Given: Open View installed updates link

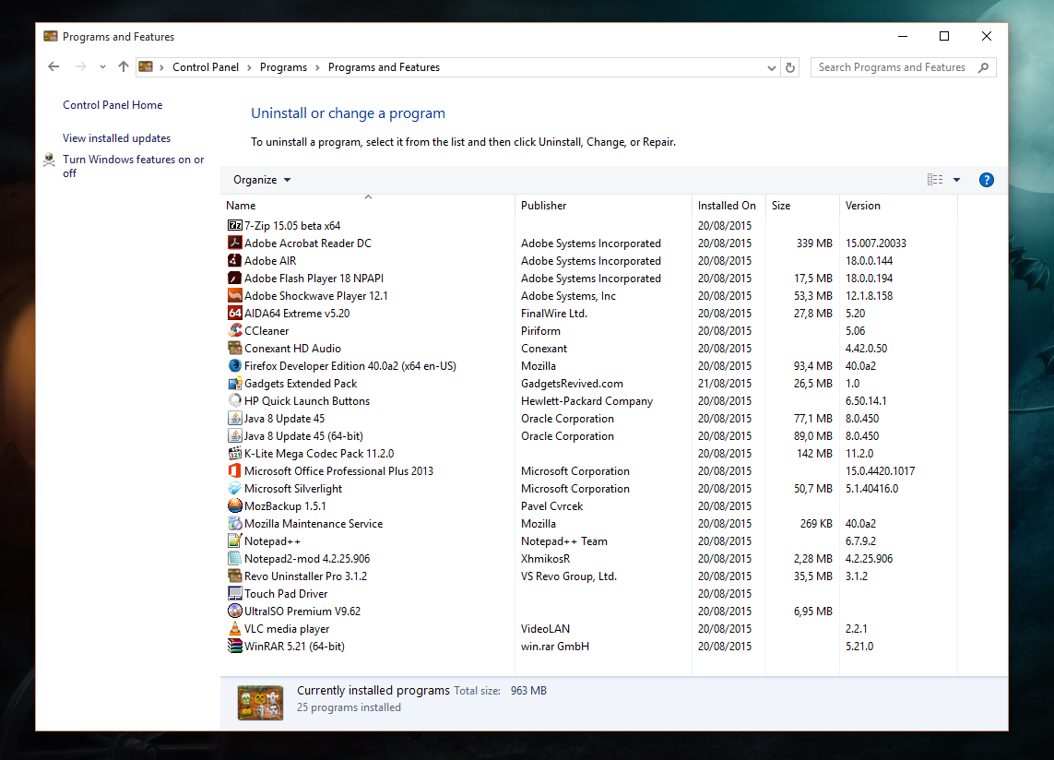Looking at the screenshot, I should (x=117, y=137).
